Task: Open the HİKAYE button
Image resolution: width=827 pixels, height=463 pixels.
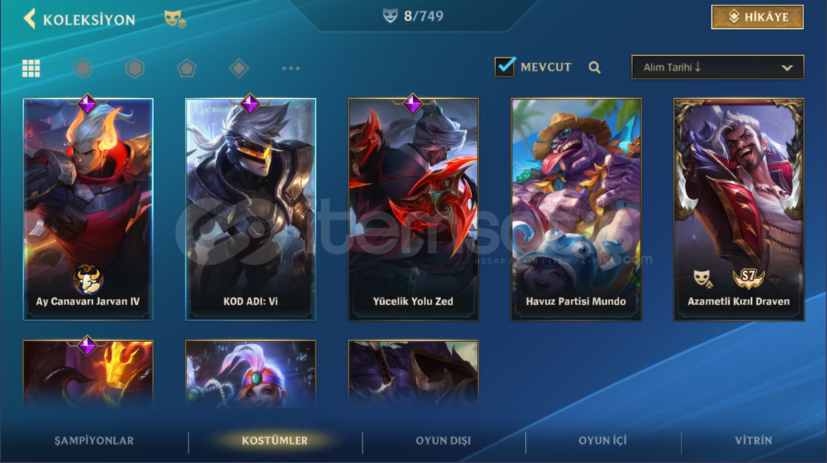Action: click(x=756, y=17)
